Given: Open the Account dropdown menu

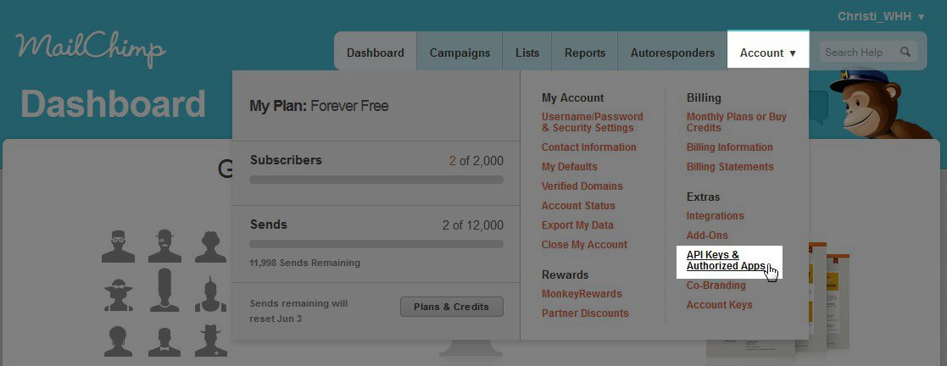Looking at the screenshot, I should coord(767,53).
